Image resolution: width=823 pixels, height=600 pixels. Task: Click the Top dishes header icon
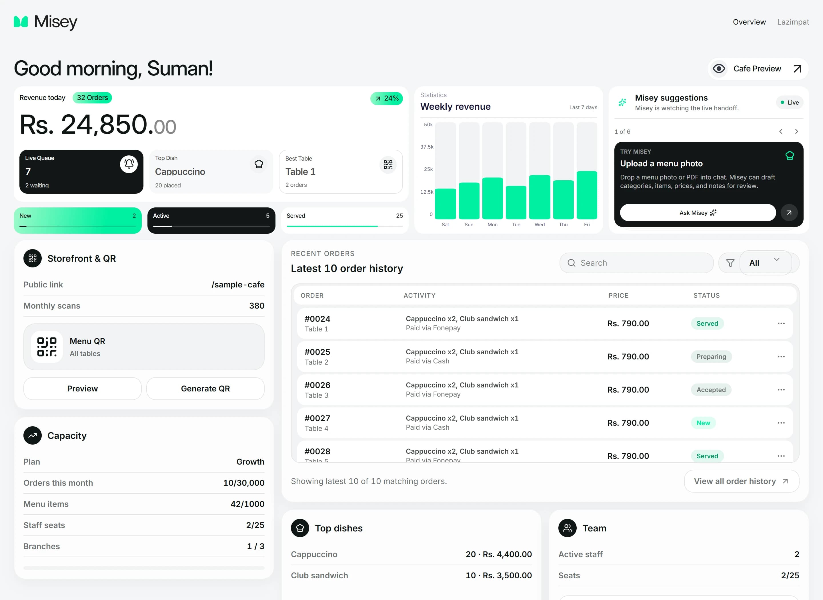[x=300, y=528]
